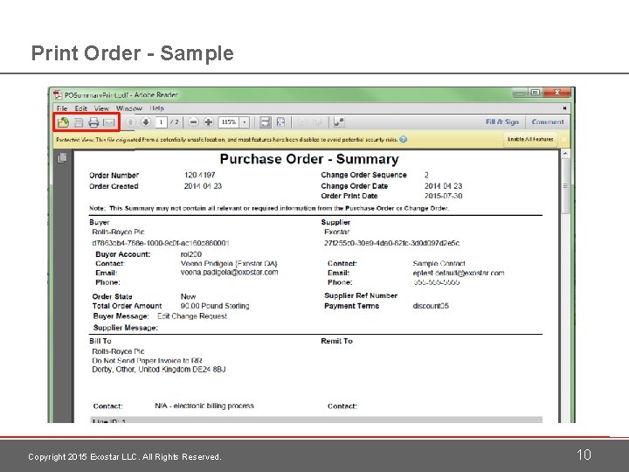
Task: Click the Save file icon
Action: pos(79,122)
